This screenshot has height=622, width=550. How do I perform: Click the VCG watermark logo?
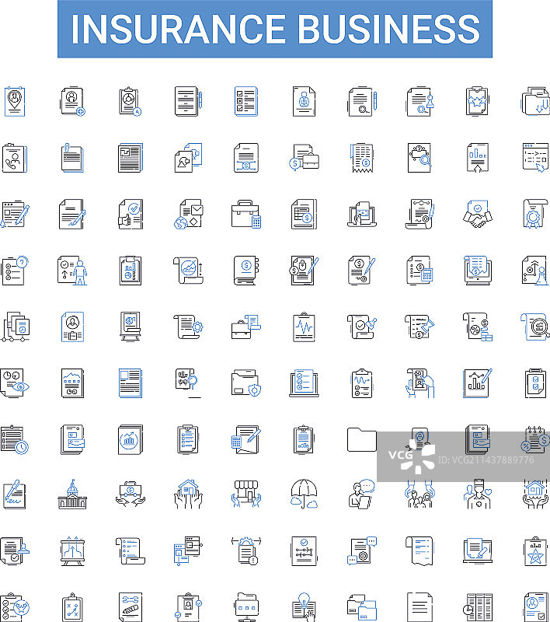tap(412, 456)
